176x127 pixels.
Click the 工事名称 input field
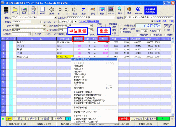click(91, 18)
